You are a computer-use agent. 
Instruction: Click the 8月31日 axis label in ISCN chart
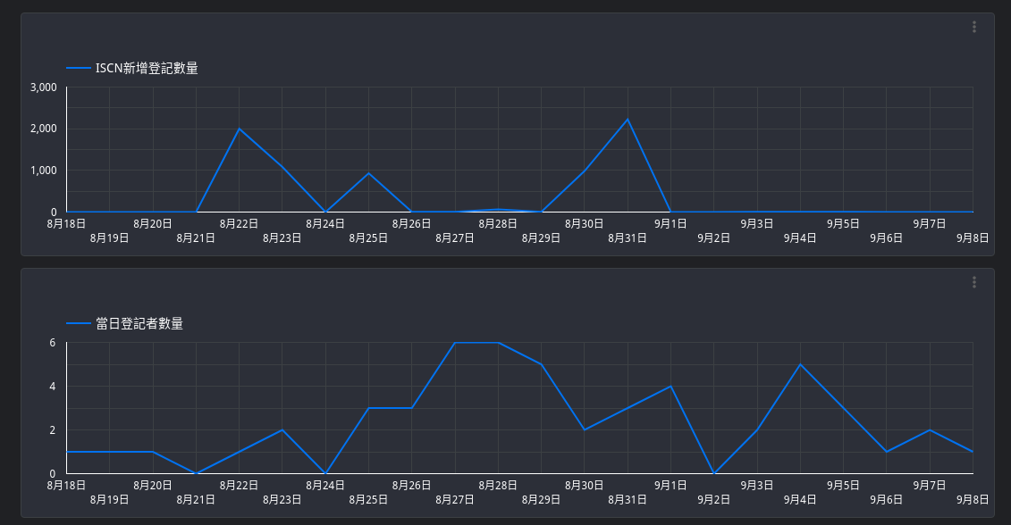[628, 238]
